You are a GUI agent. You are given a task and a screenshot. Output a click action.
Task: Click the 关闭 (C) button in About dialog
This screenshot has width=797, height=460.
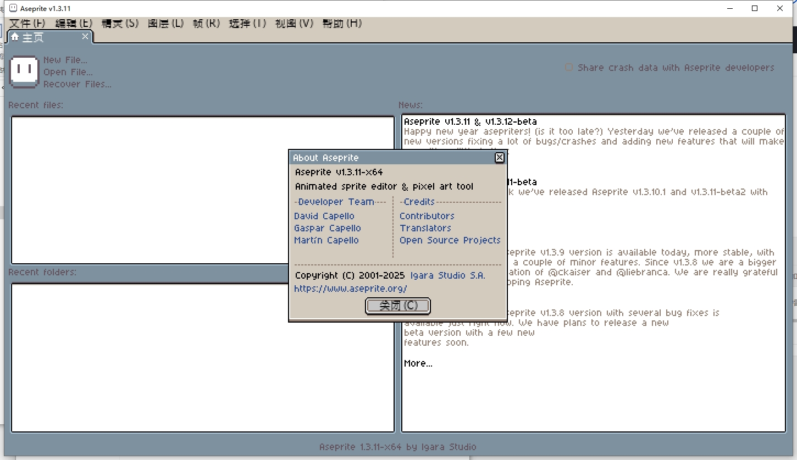pos(398,306)
